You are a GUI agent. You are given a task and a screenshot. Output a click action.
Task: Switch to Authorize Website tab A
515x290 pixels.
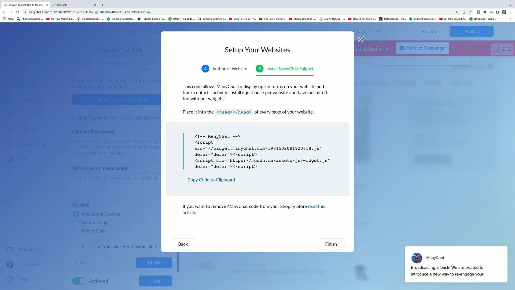[225, 68]
